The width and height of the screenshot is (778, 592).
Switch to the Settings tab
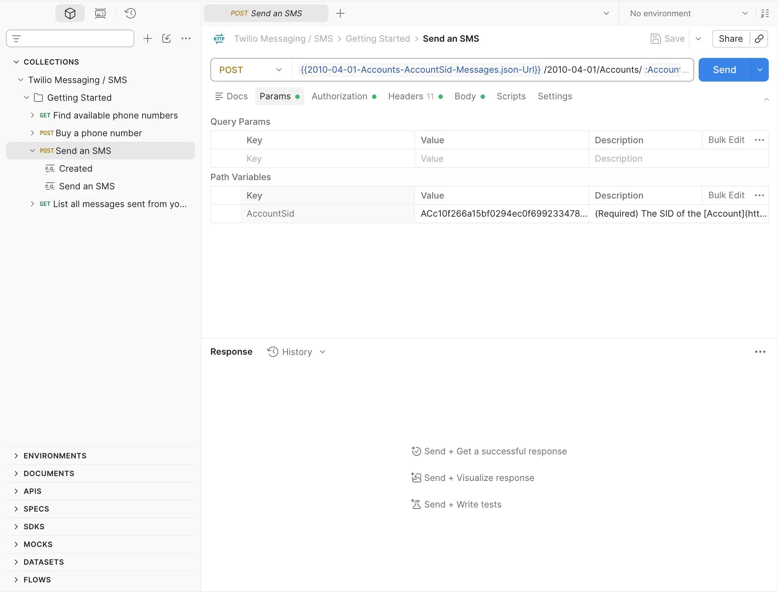point(555,96)
